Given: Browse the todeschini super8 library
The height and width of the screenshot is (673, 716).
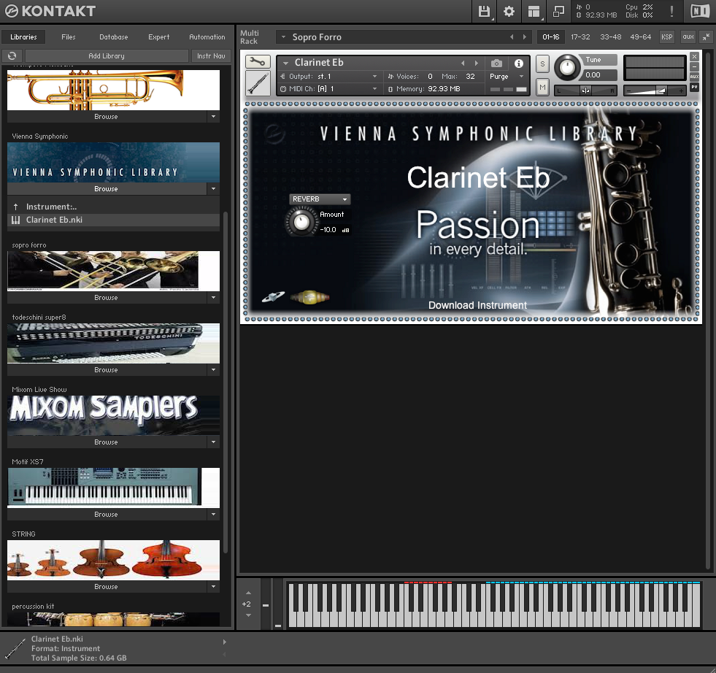Looking at the screenshot, I should click(107, 370).
